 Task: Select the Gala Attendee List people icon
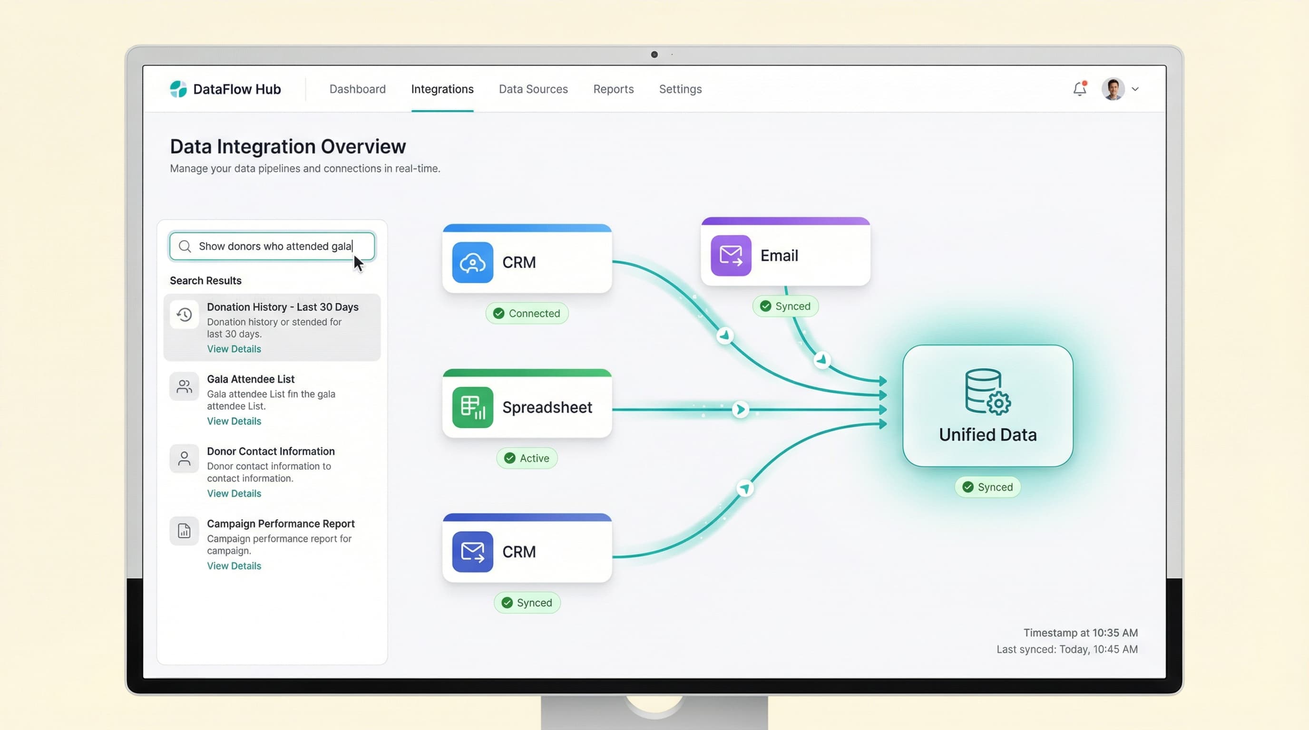pos(184,386)
